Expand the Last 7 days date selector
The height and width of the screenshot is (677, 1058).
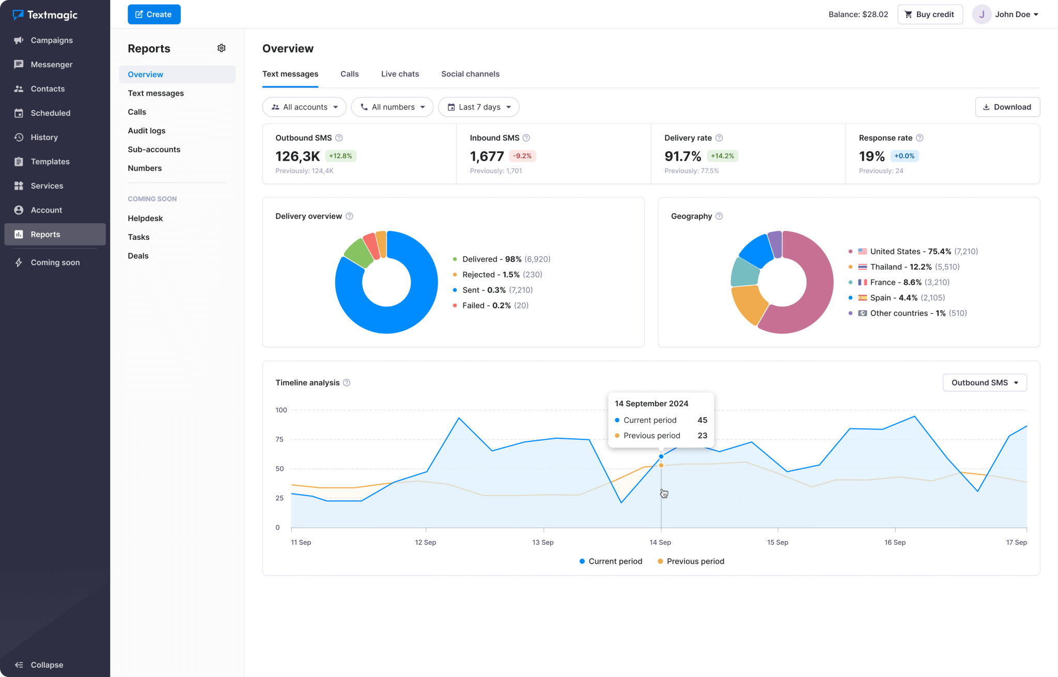pos(478,107)
